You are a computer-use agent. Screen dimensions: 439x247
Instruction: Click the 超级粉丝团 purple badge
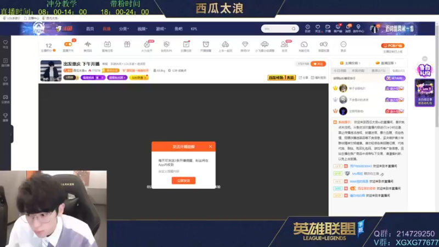point(117,77)
